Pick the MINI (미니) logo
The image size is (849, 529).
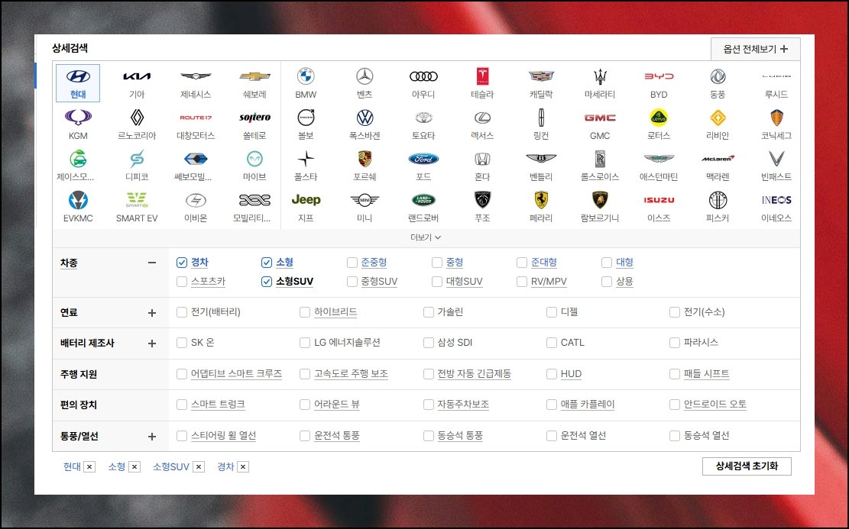click(365, 200)
